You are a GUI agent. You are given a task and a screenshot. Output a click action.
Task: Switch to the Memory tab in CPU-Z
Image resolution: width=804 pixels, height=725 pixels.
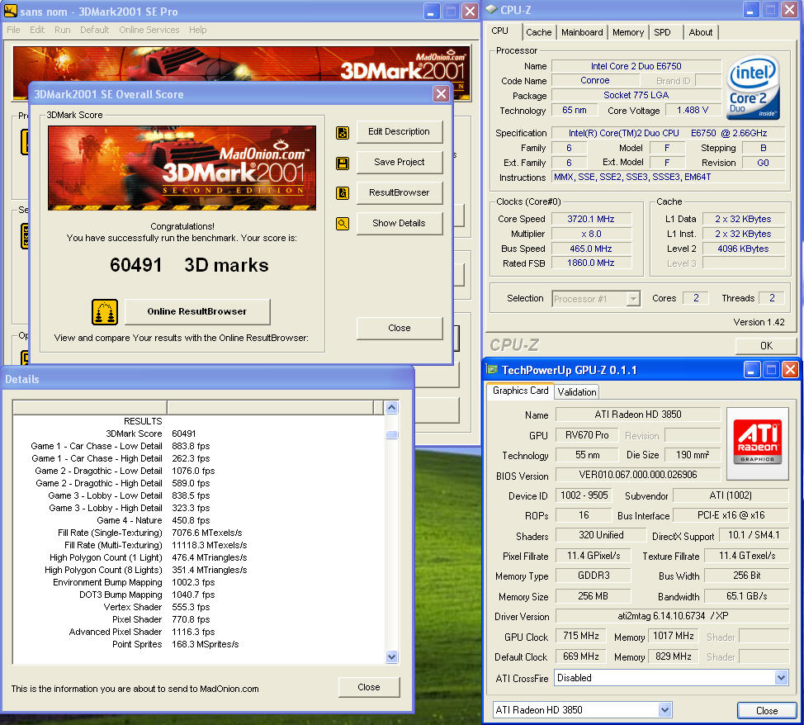point(628,32)
